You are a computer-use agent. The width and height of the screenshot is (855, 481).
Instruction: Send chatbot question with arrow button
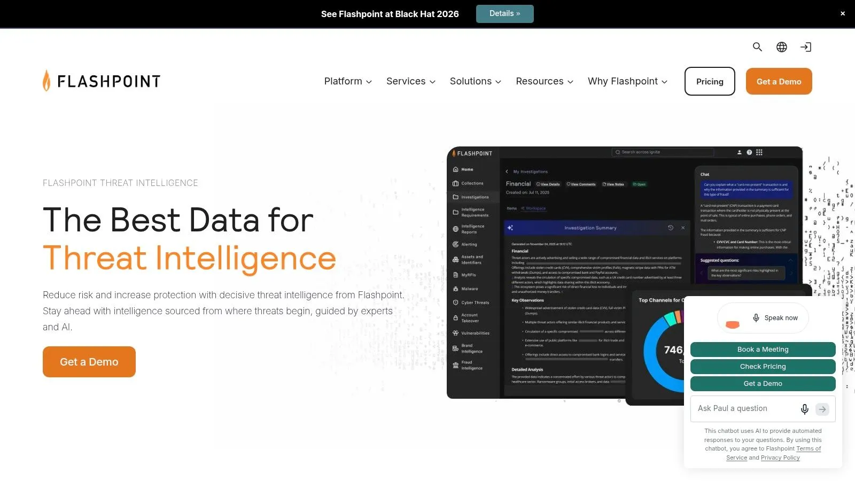coord(822,409)
